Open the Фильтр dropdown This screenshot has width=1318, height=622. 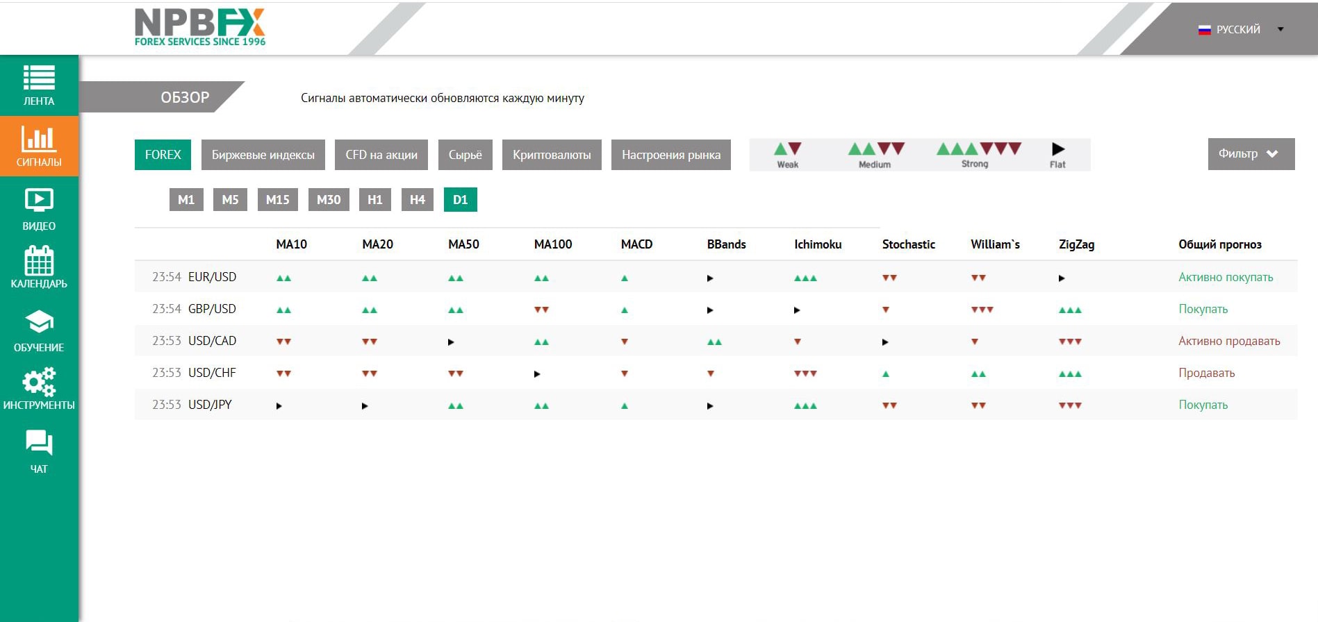pyautogui.click(x=1251, y=154)
